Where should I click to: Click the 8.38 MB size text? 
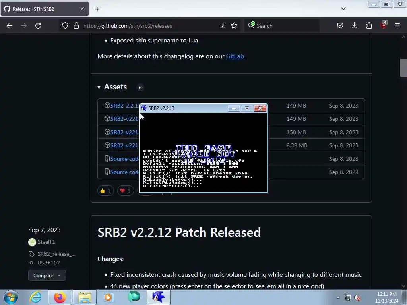click(x=297, y=145)
